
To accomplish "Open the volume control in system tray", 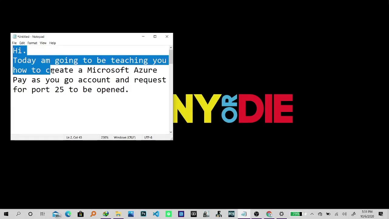I will tap(344, 214).
